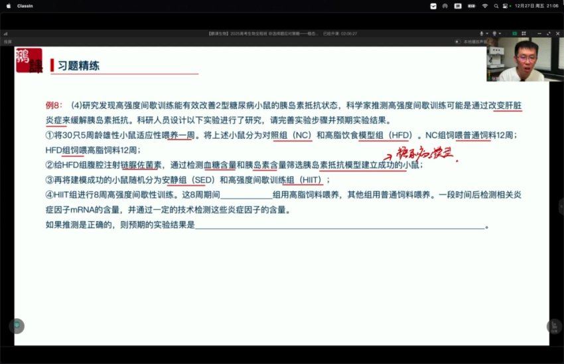
Task: Click the 习题精练 slide heading
Action: point(78,66)
